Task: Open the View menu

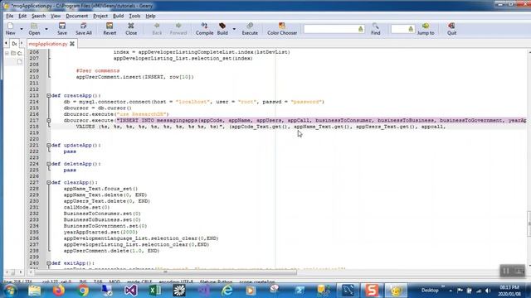Action: click(x=56, y=16)
